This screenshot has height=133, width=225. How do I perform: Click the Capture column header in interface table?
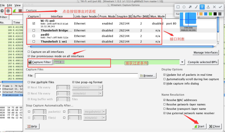[x=33, y=16]
